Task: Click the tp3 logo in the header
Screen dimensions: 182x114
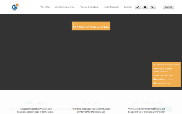Action: click(x=15, y=7)
